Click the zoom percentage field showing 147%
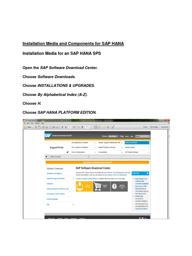 pos(87,127)
